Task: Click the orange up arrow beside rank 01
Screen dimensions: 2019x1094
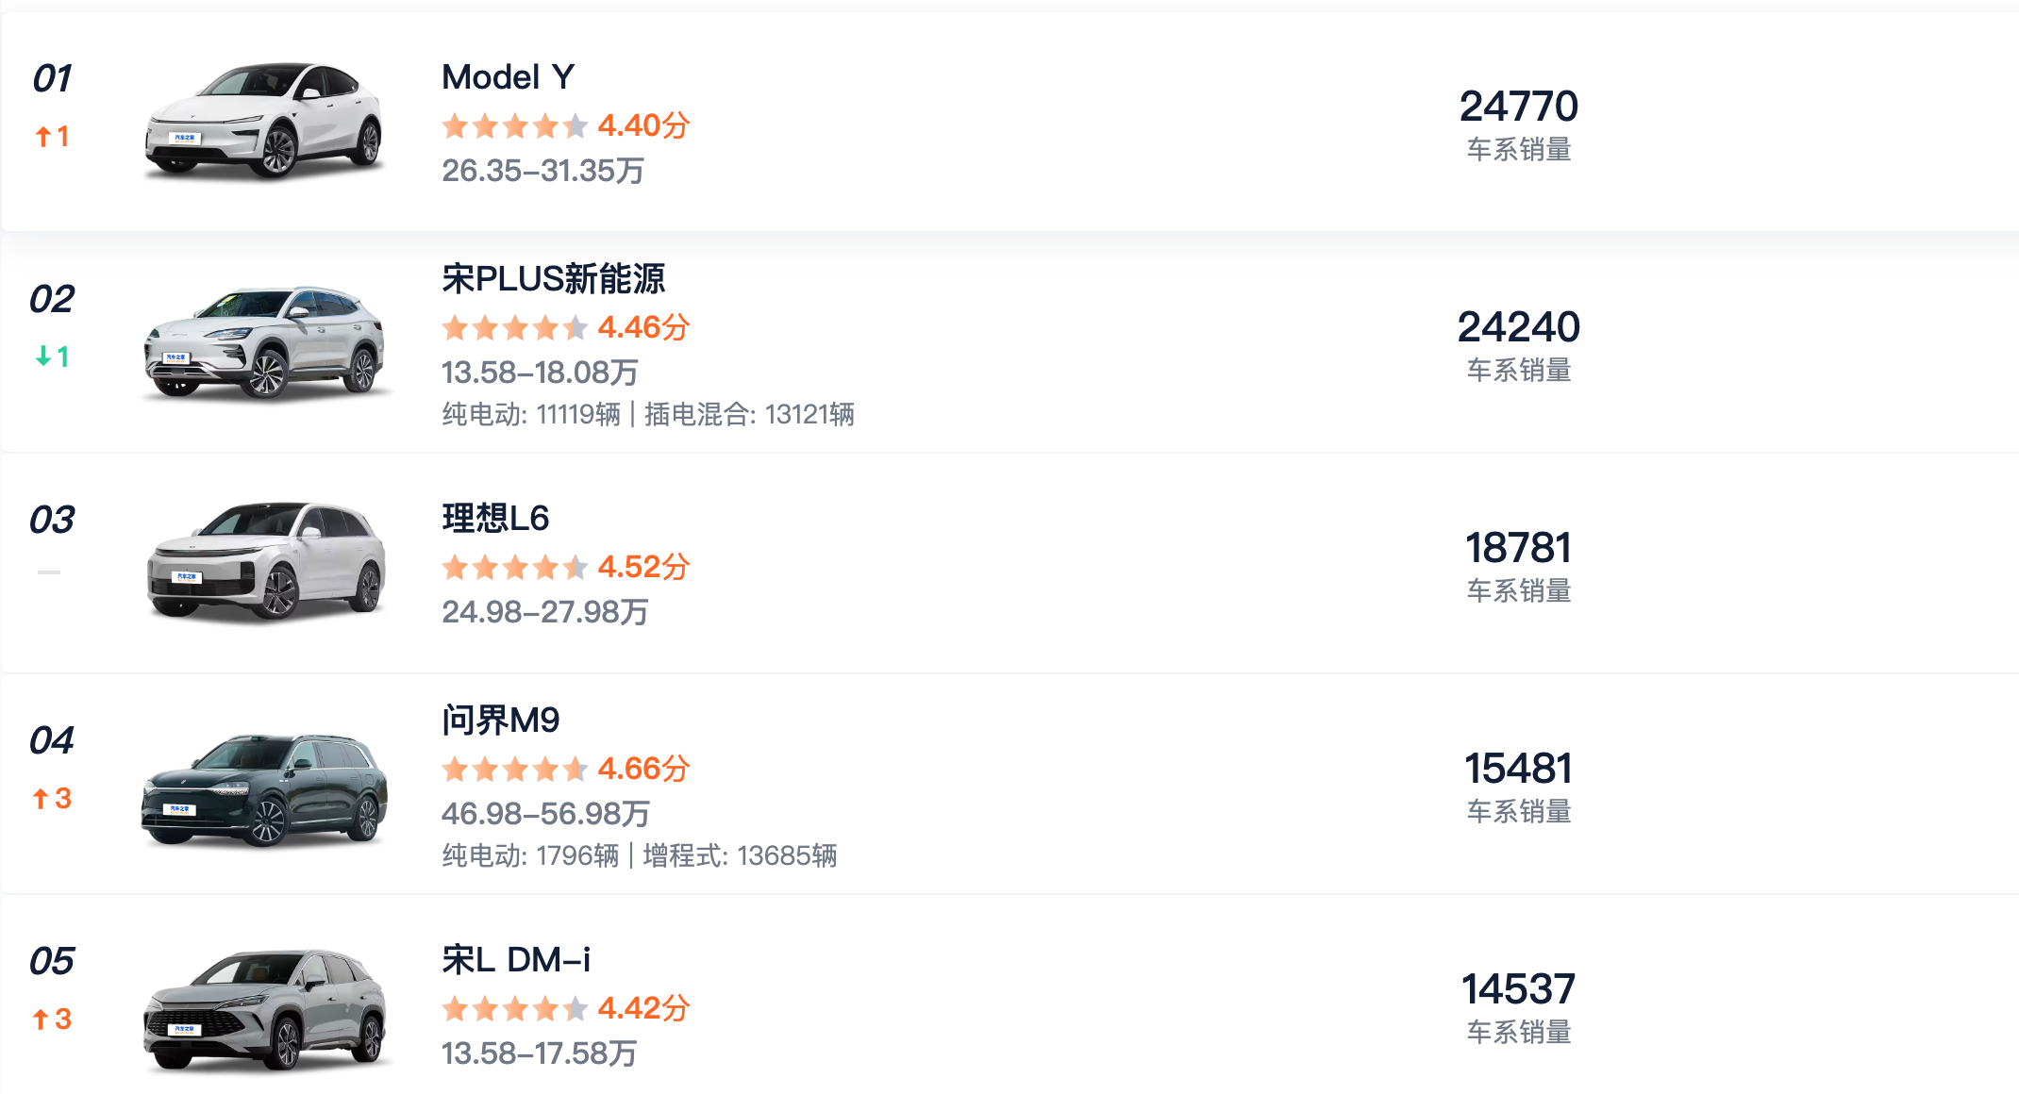Action: click(51, 137)
